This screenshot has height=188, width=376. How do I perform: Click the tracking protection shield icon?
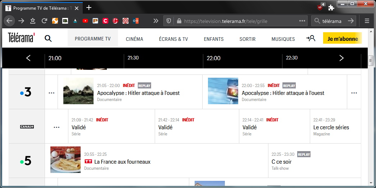(x=169, y=21)
